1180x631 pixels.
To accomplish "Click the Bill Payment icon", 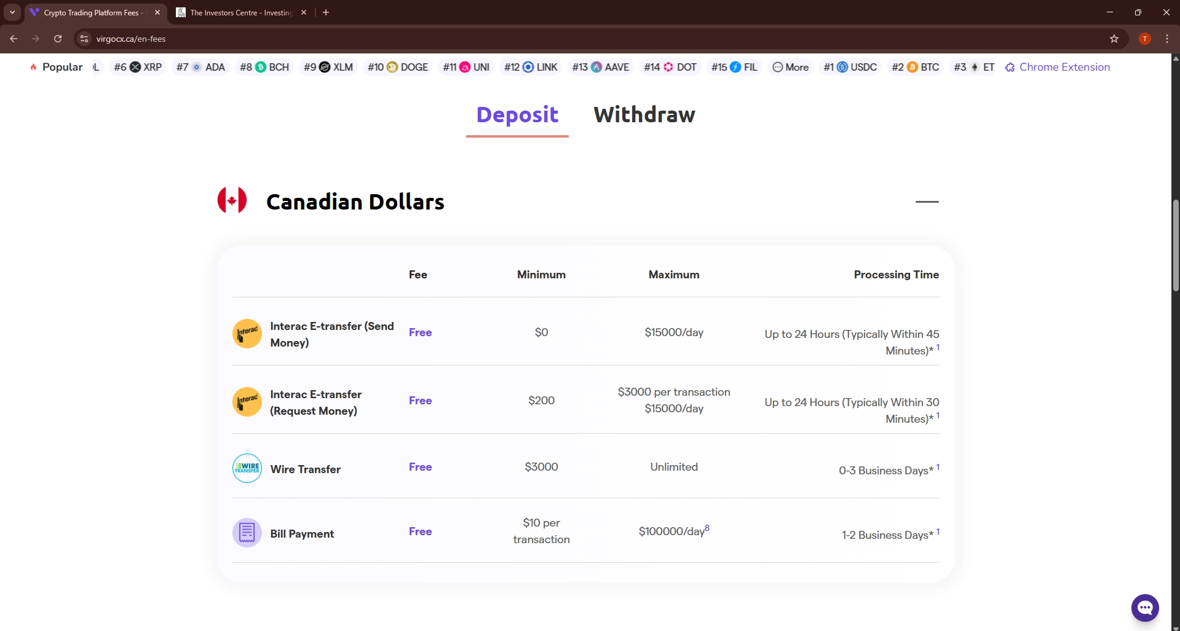I will (247, 533).
